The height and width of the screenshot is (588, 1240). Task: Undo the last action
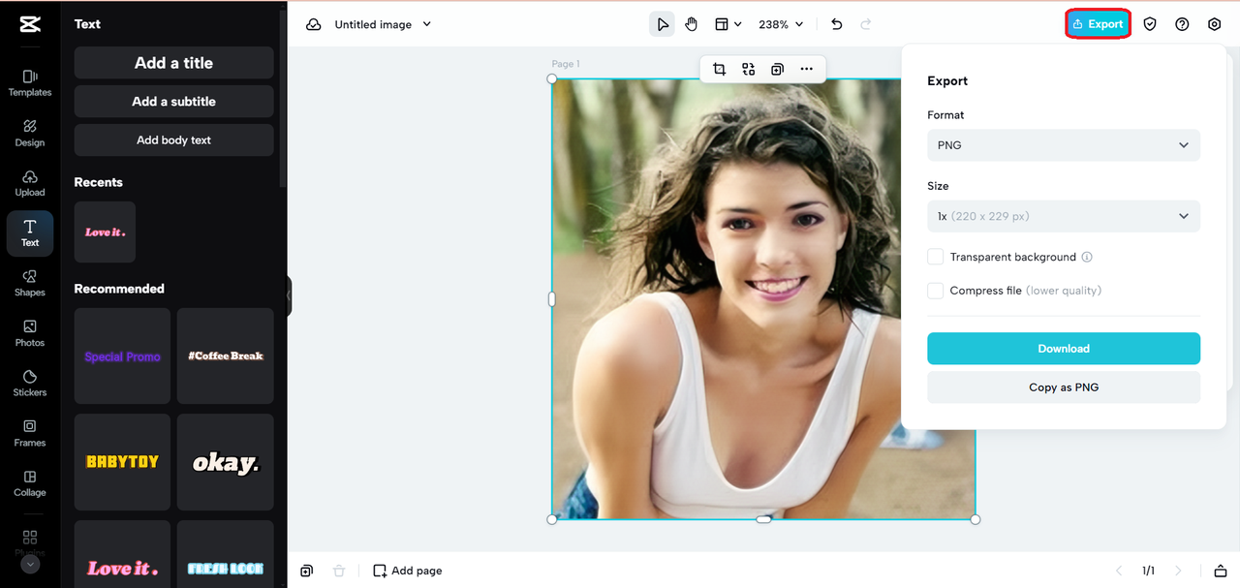(837, 24)
